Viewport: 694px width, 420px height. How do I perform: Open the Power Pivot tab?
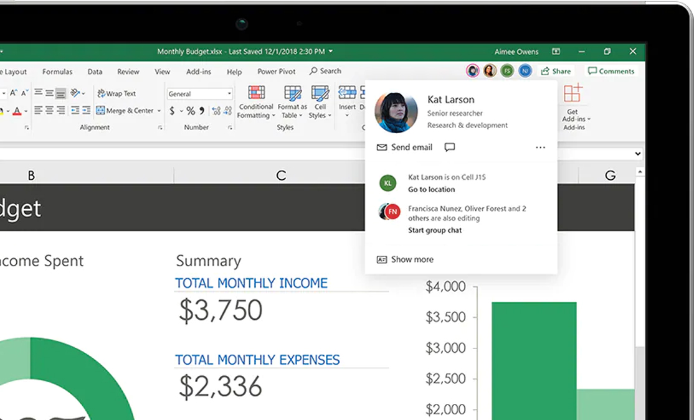(276, 72)
